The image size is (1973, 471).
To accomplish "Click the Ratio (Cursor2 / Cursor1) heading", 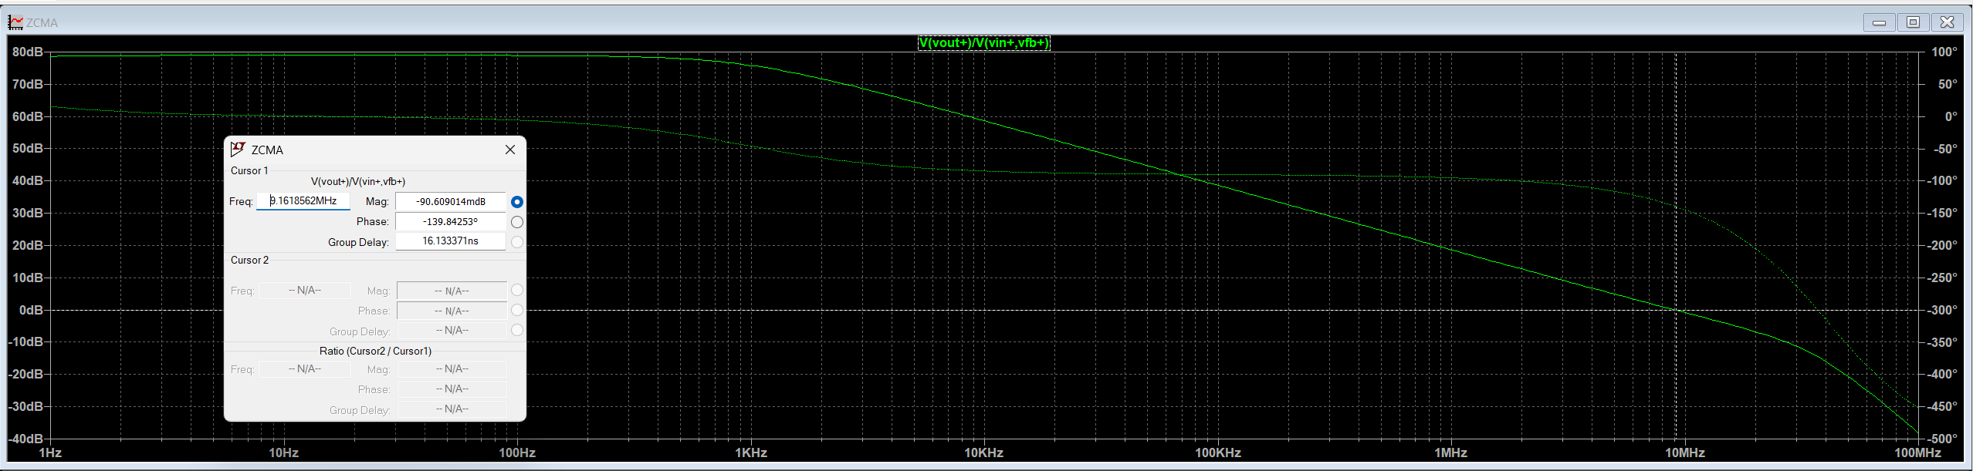I will (x=375, y=351).
